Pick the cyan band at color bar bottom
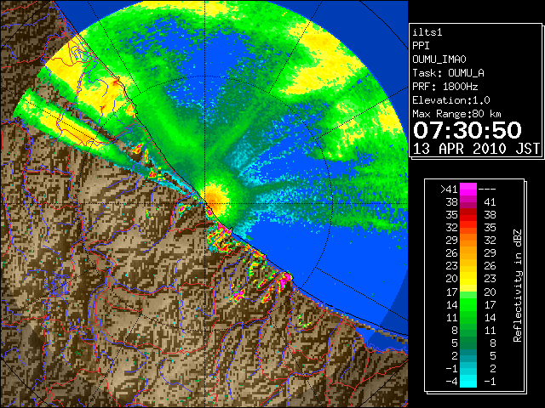Screen dimensions: 545x408 pos(468,381)
